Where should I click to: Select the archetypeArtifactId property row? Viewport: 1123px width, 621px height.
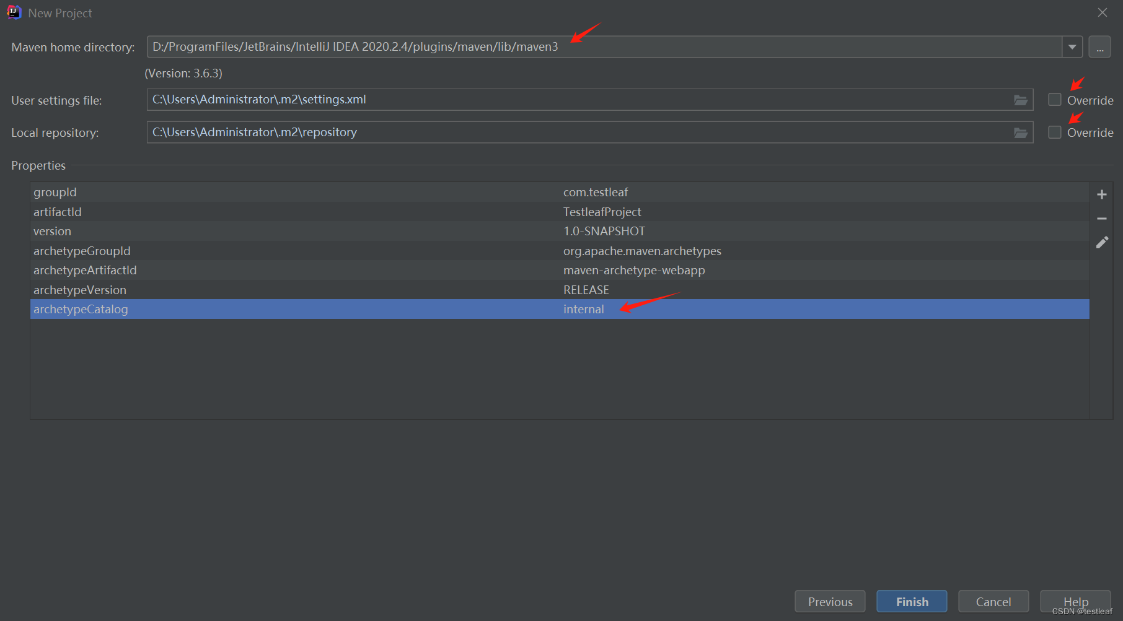click(x=560, y=270)
